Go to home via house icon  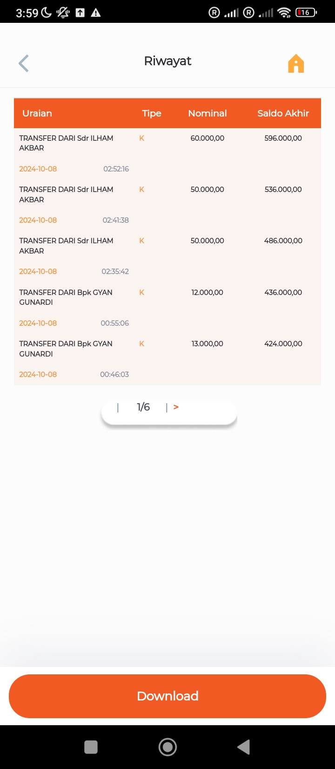point(296,63)
